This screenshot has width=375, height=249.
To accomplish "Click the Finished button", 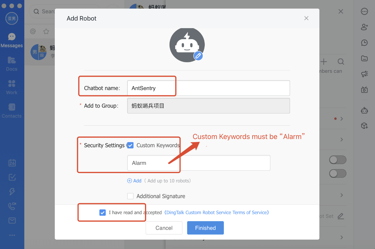I will [205, 228].
